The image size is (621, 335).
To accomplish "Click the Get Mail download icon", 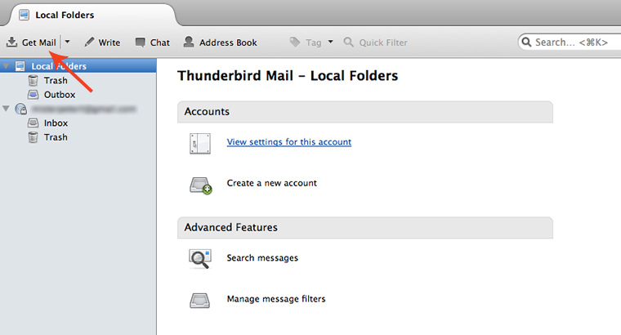I will click(12, 42).
